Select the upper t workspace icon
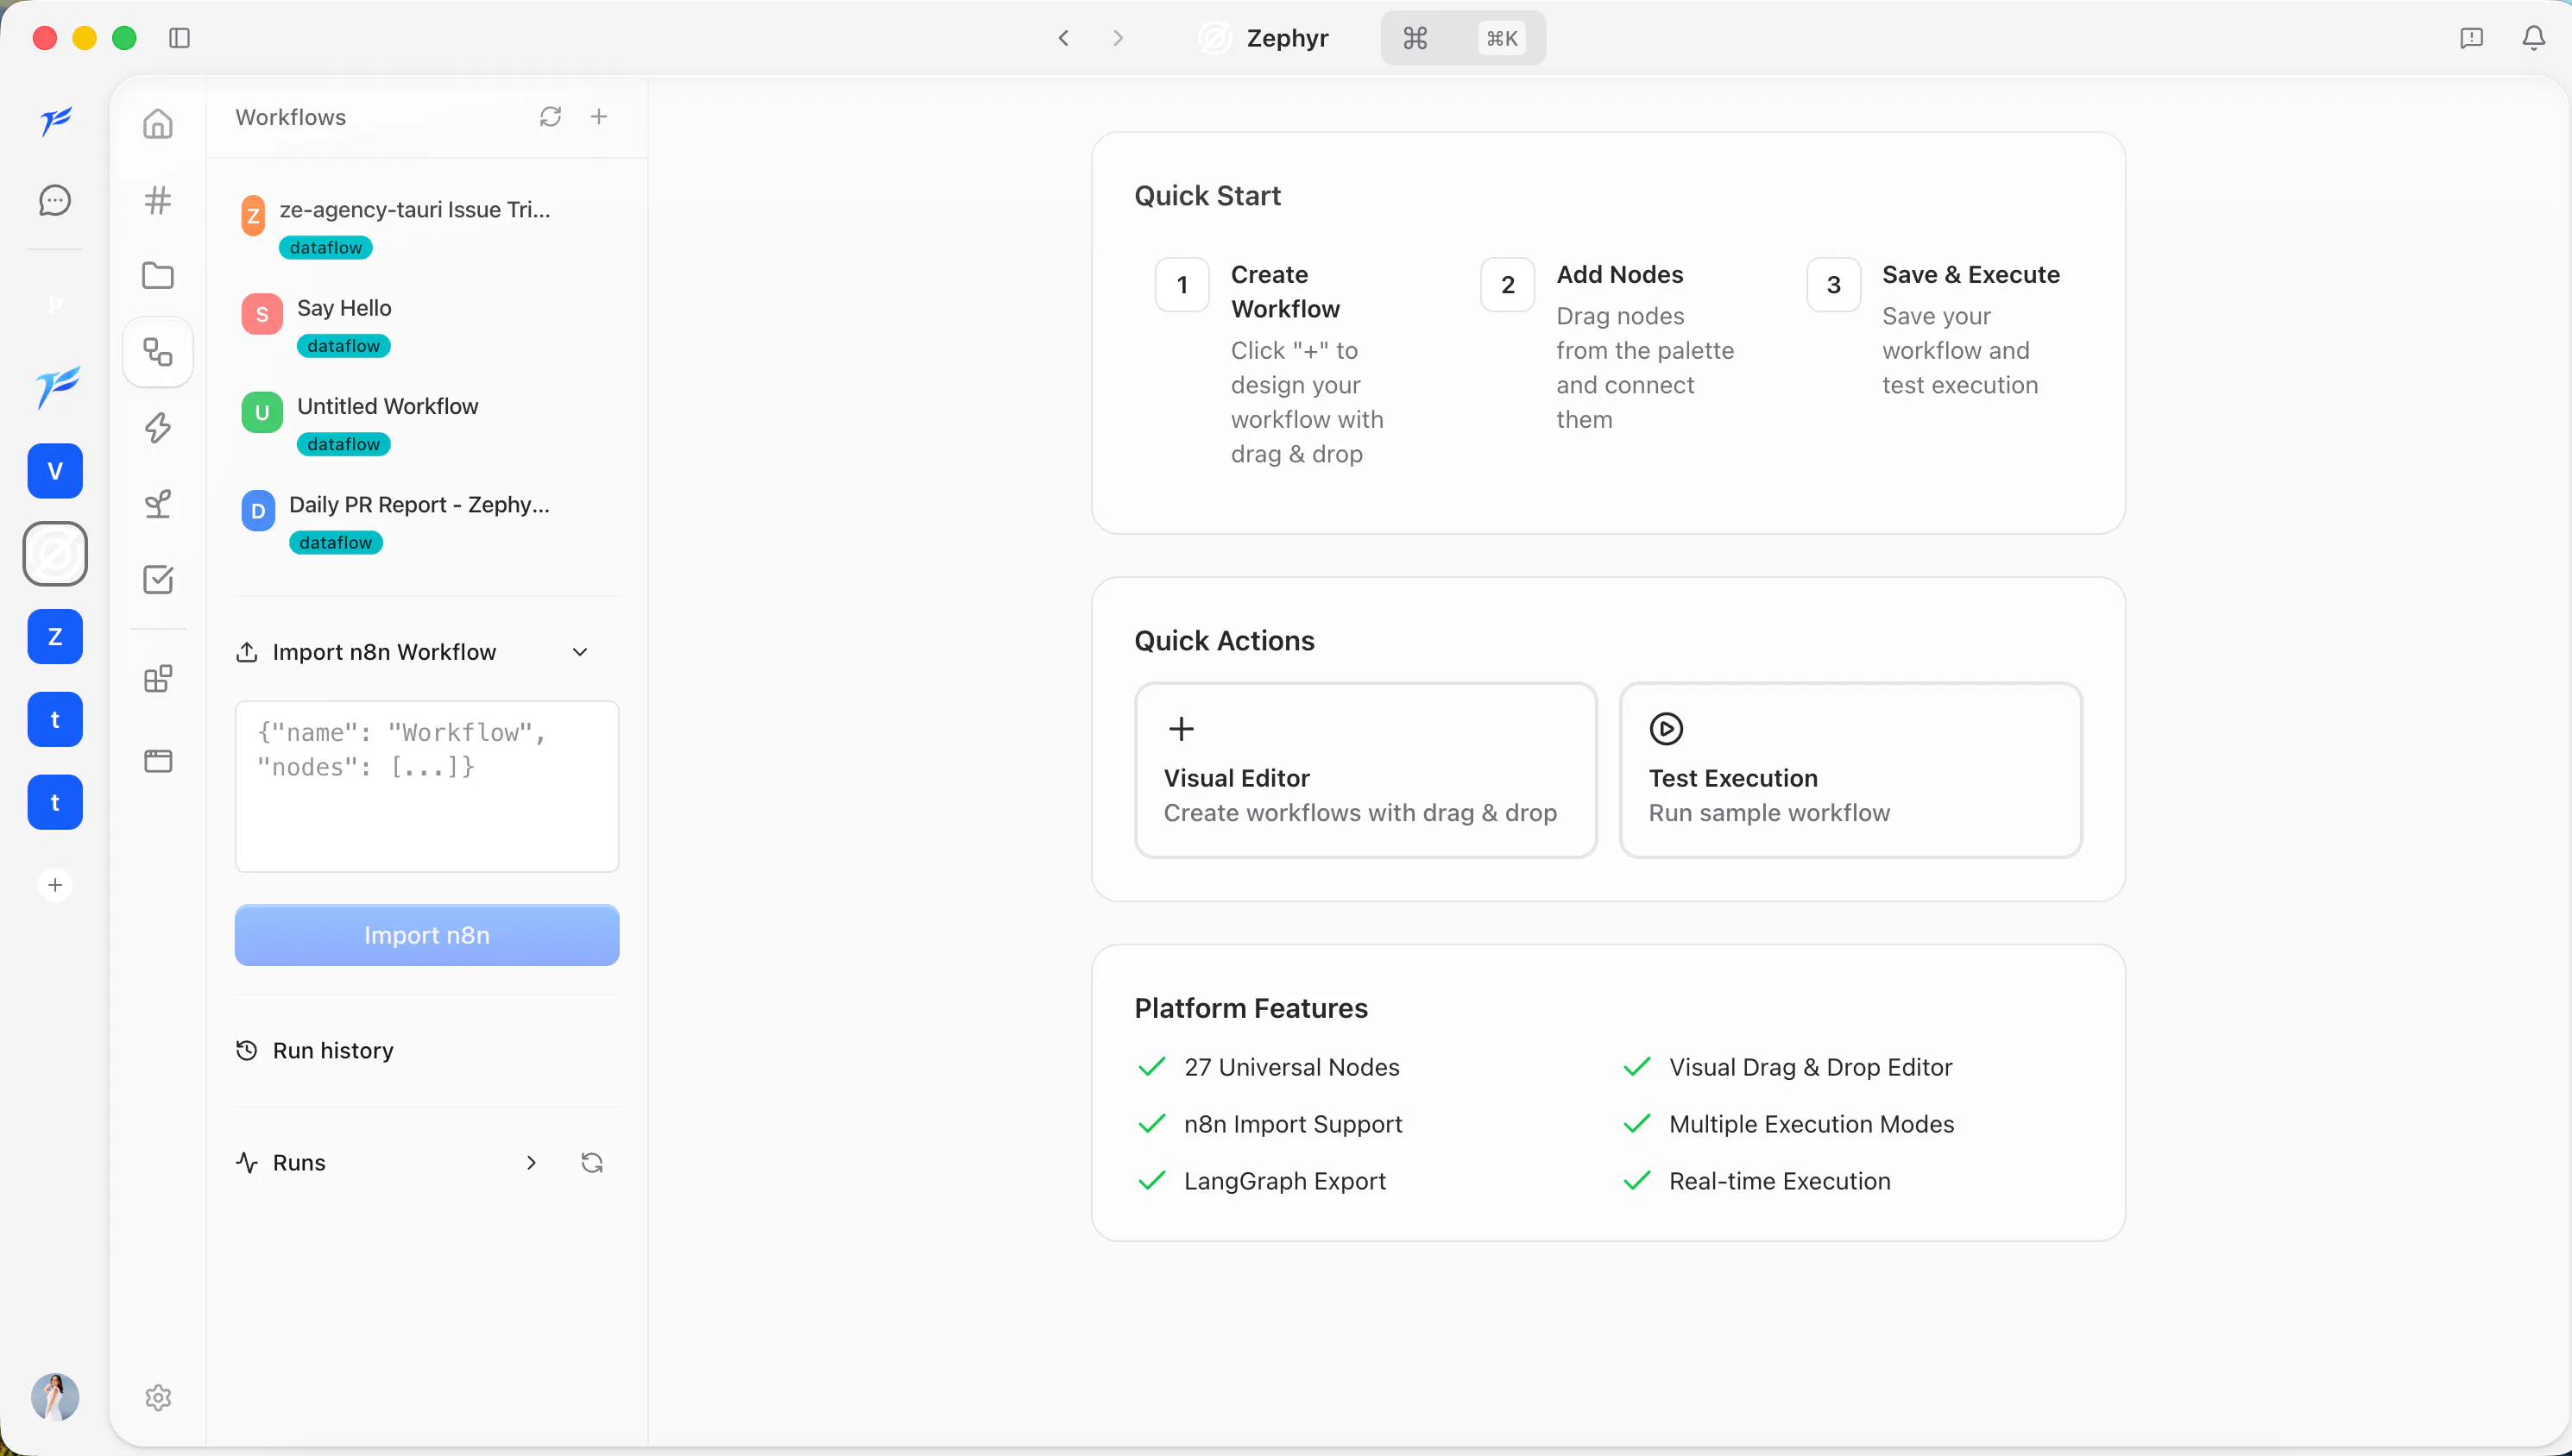This screenshot has height=1456, width=2572. (x=55, y=720)
